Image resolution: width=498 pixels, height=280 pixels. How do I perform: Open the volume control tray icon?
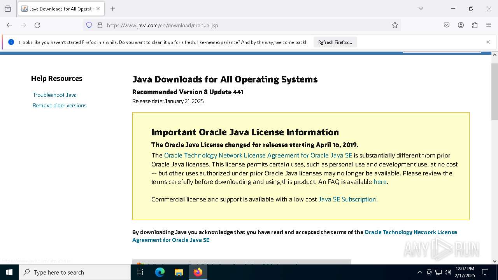point(448,272)
